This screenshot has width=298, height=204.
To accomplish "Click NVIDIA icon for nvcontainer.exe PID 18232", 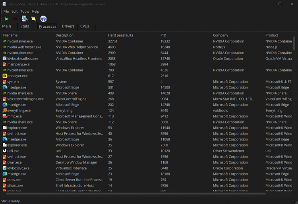I will tap(4, 41).
